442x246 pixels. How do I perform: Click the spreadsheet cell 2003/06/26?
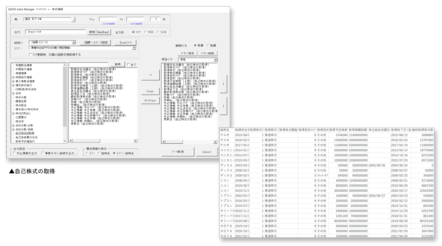tap(379, 165)
